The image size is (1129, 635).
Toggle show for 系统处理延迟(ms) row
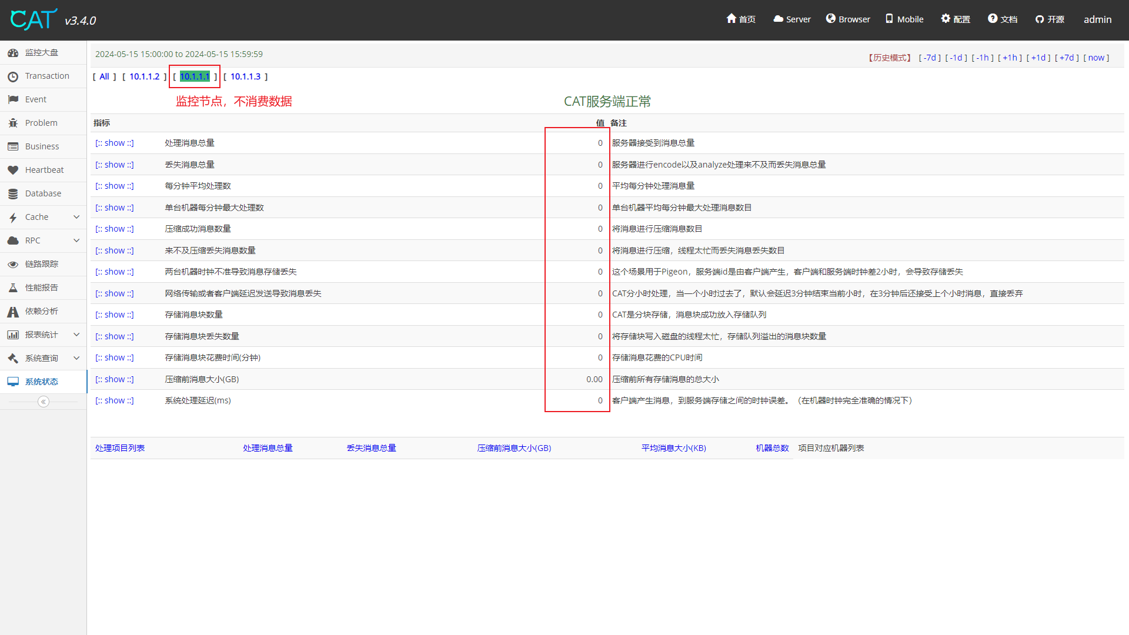coord(115,400)
